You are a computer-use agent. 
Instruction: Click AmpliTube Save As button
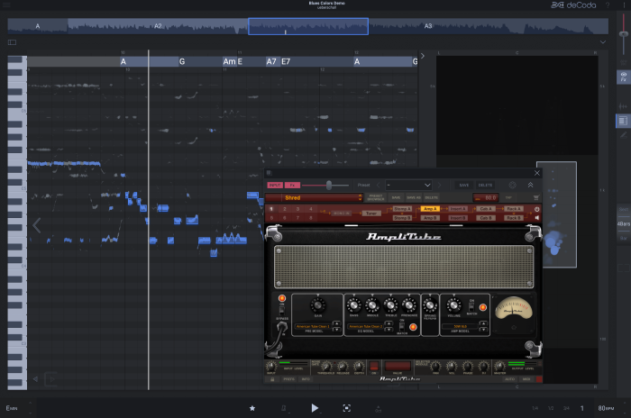(x=413, y=197)
